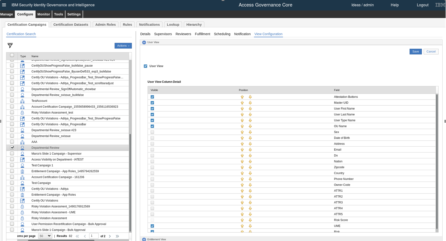The height and width of the screenshot is (241, 446).
Task: Open the Help link
Action: click(x=394, y=5)
